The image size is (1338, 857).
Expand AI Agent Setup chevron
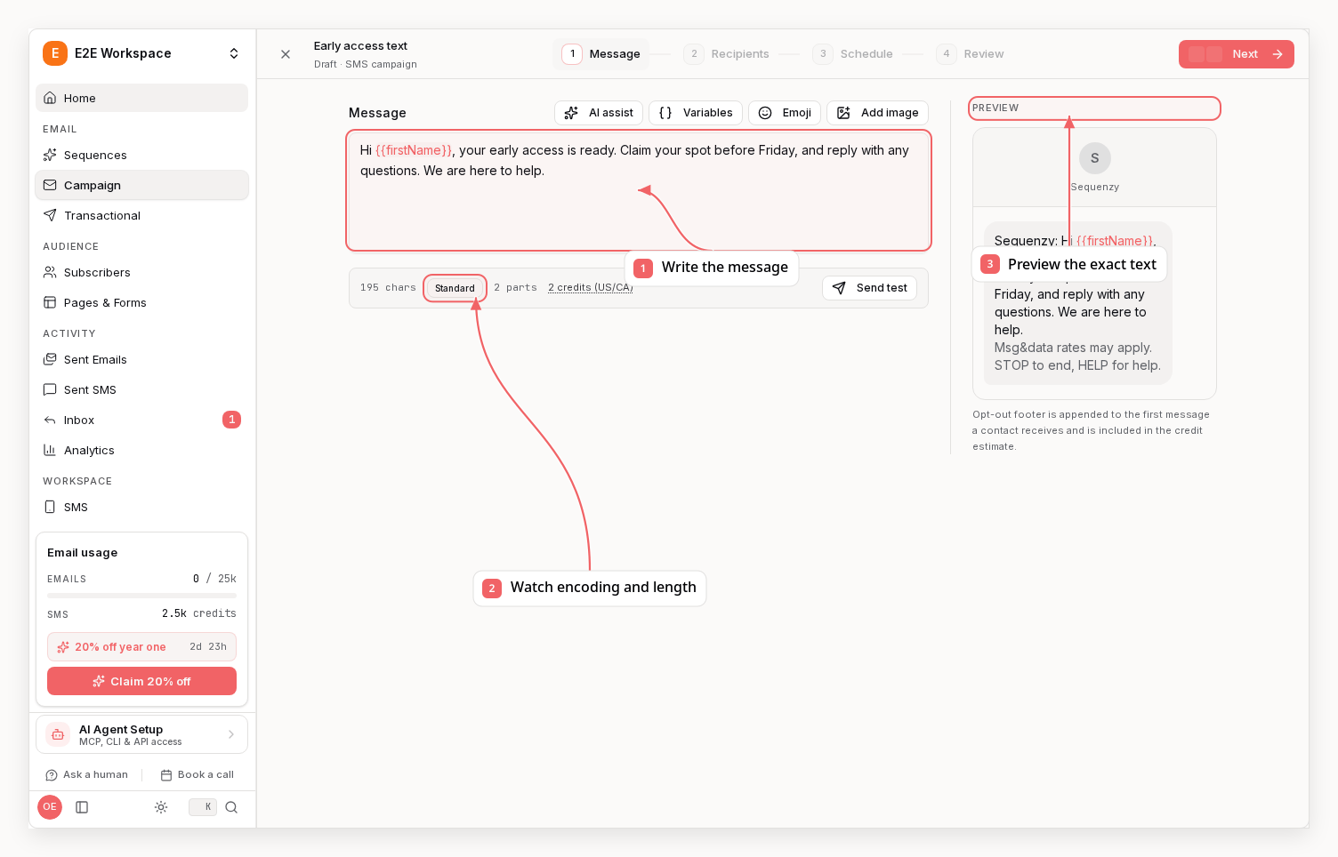[231, 734]
